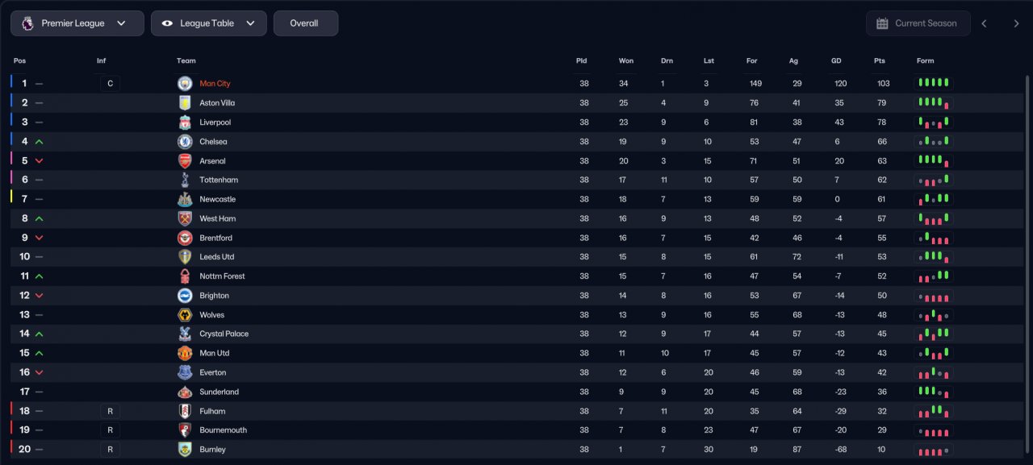Open the Chelsea team link
Screen dimensions: 1033x465
213,142
